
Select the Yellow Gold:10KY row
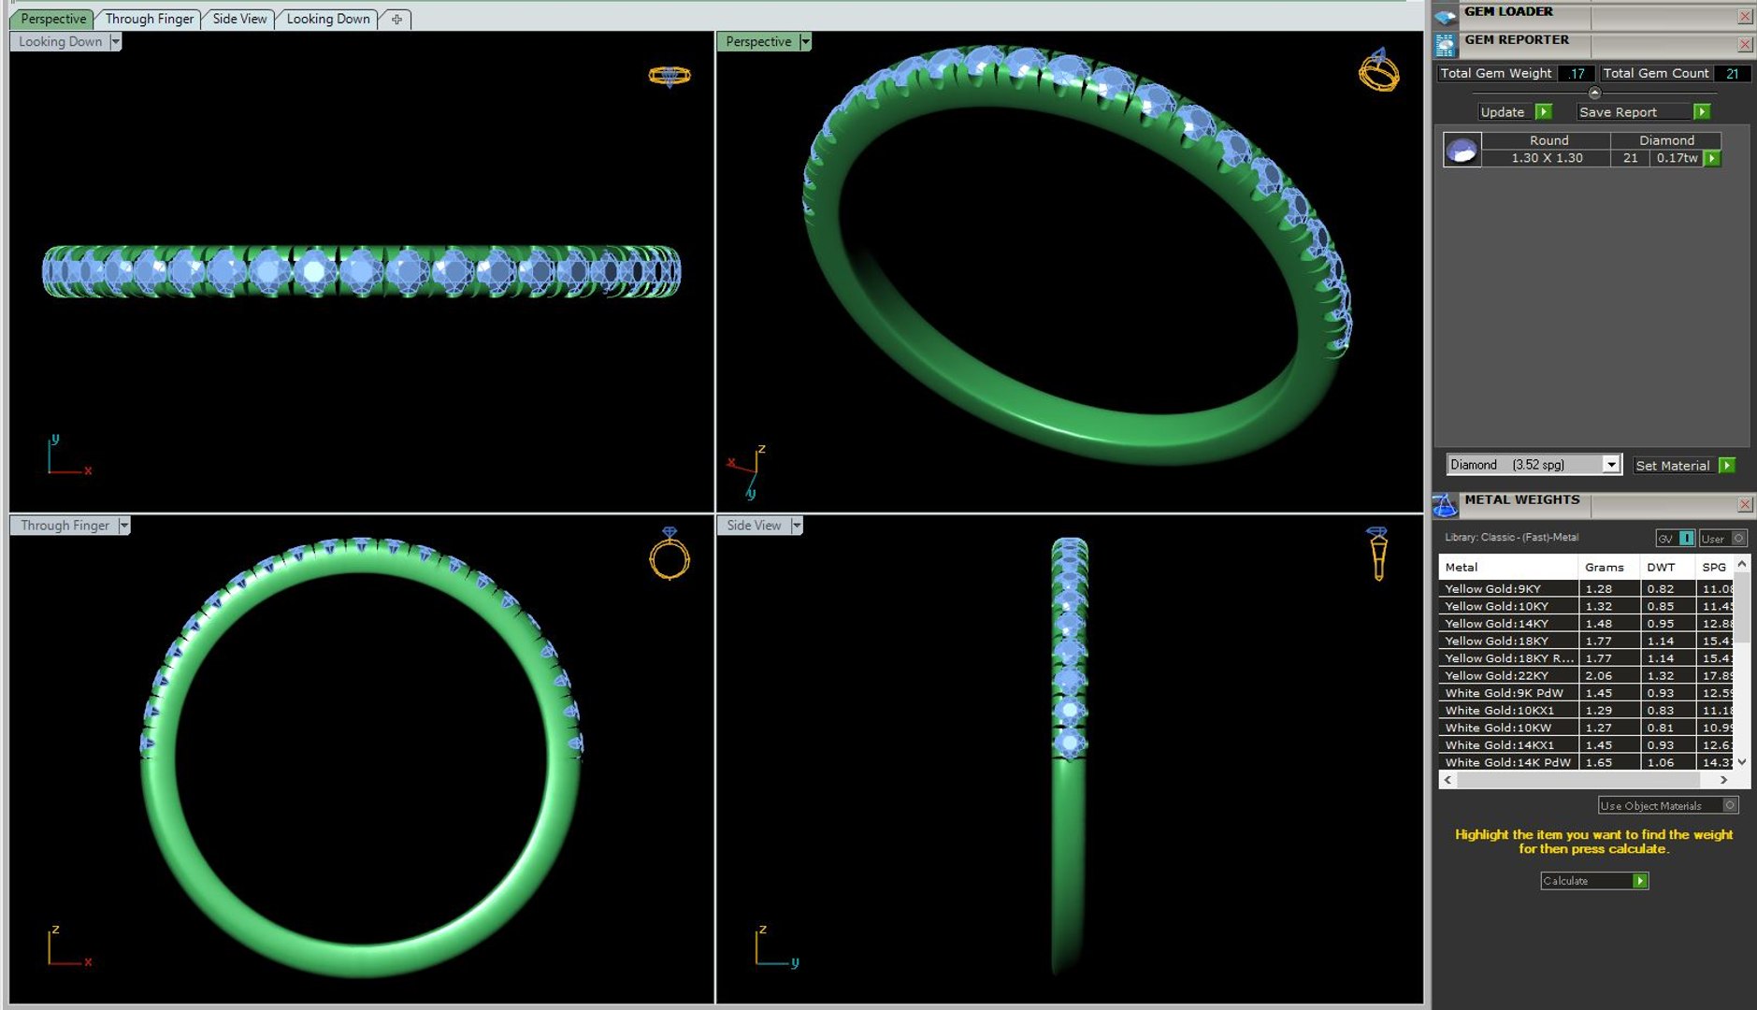tap(1586, 606)
